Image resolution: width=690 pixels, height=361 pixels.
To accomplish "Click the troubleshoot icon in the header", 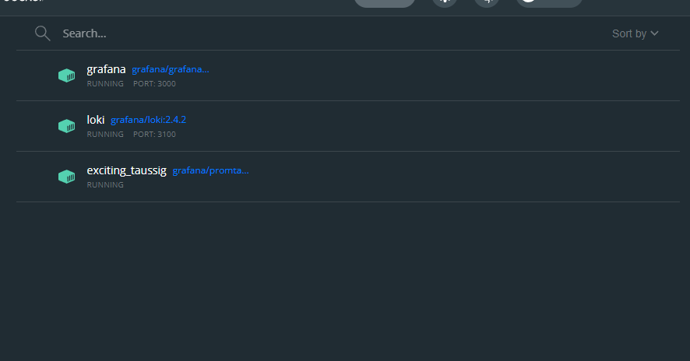I will (487, 2).
